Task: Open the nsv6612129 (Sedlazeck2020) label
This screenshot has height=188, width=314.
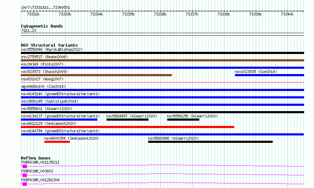Action: [49, 123]
